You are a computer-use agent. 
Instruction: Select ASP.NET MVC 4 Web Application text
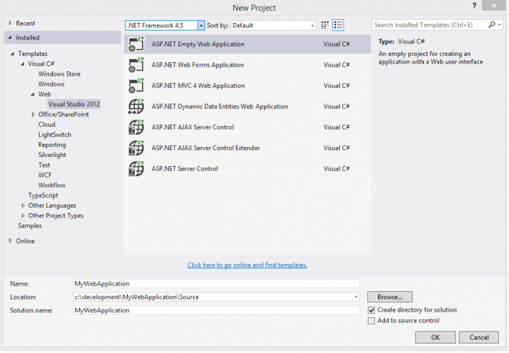coord(198,86)
